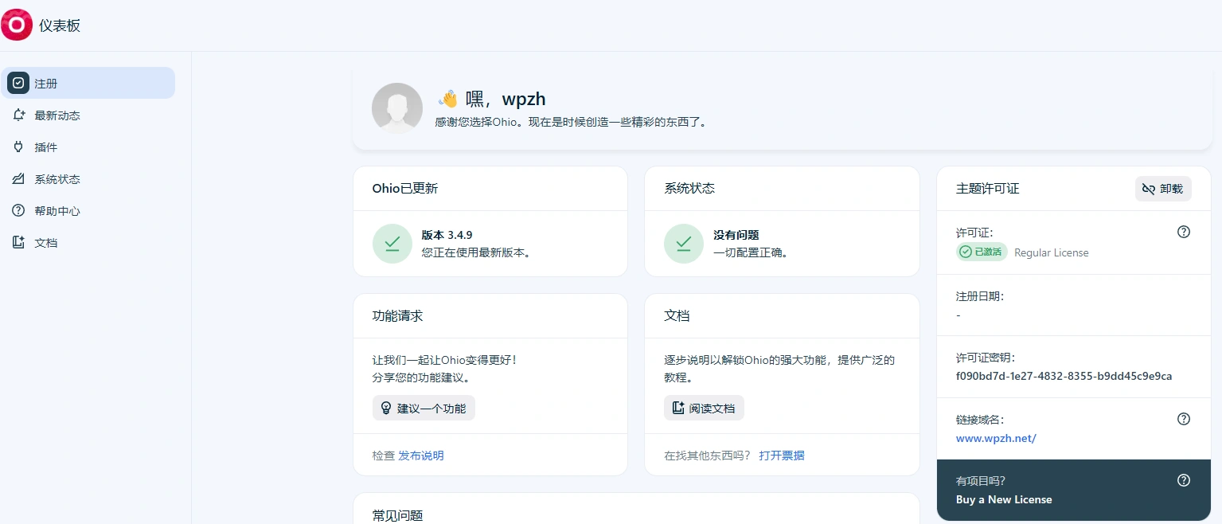The image size is (1222, 524).
Task: Click the help icon next to 许可证
Action: (1184, 232)
